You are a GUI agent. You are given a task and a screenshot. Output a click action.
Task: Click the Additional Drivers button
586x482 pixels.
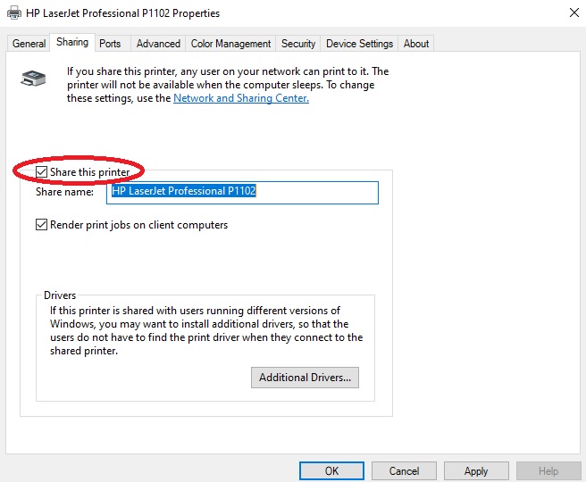point(305,378)
